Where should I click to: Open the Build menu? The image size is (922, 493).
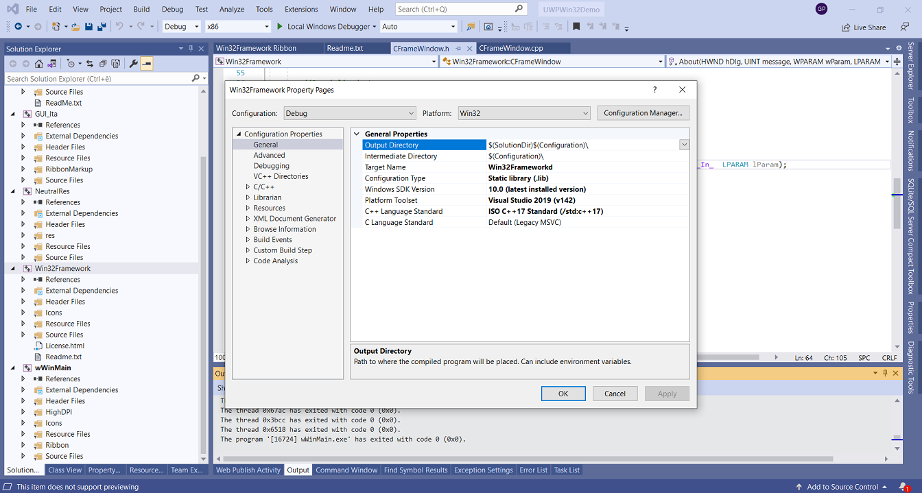click(141, 9)
